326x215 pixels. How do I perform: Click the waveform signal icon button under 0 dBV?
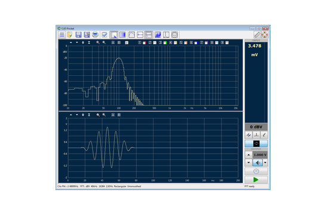[x=248, y=135]
